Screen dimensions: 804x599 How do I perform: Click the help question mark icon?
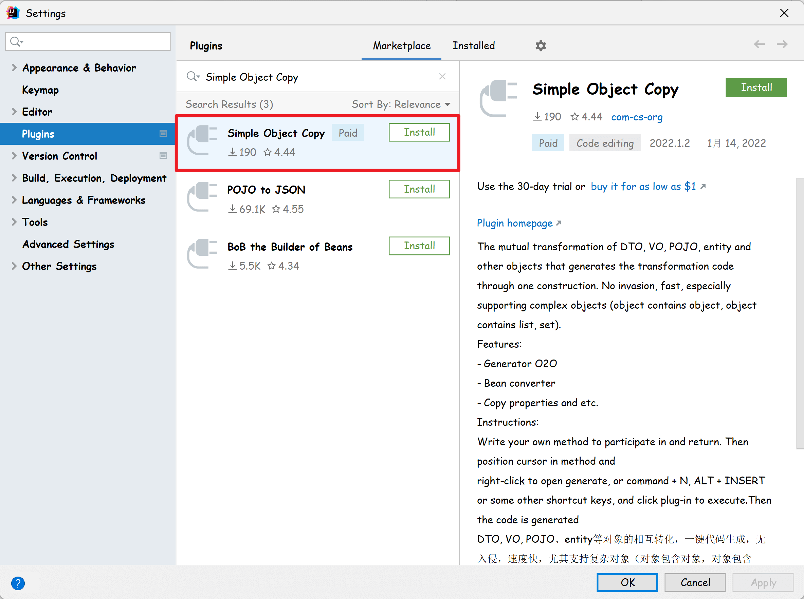tap(18, 583)
